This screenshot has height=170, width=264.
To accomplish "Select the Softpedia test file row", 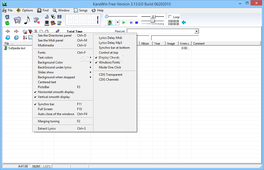I will click(x=17, y=48).
